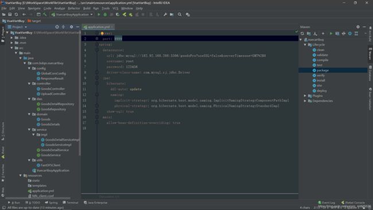Image resolution: width=373 pixels, height=210 pixels.
Task: Collapse the resources folder
Action: coord(21,176)
